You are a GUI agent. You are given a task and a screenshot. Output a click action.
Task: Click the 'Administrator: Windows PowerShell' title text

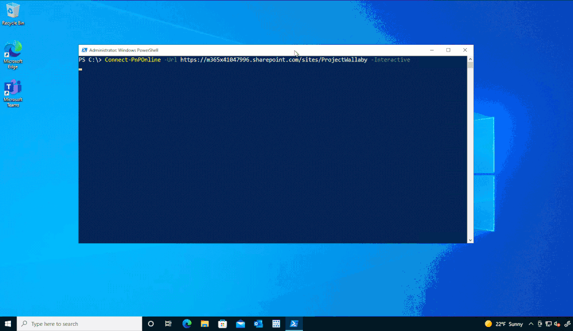pos(123,50)
